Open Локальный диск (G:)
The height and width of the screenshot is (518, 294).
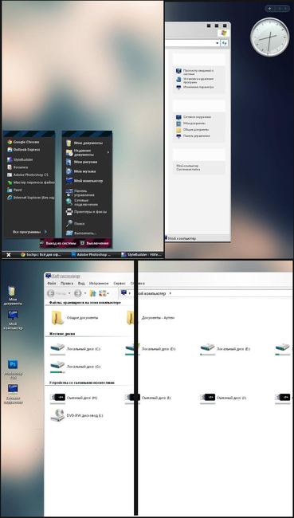76,367
